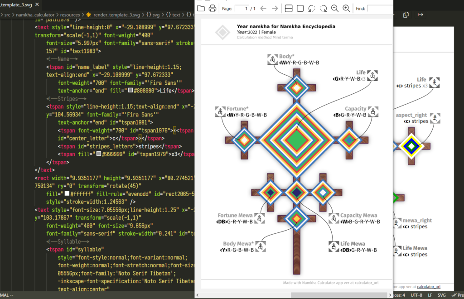
Task: Open the namkha_calculator breadcrumb
Action: [x=35, y=15]
